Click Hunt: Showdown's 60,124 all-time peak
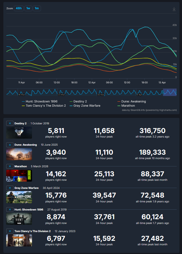Screen dimensions: 182x254 [x=153, y=217]
